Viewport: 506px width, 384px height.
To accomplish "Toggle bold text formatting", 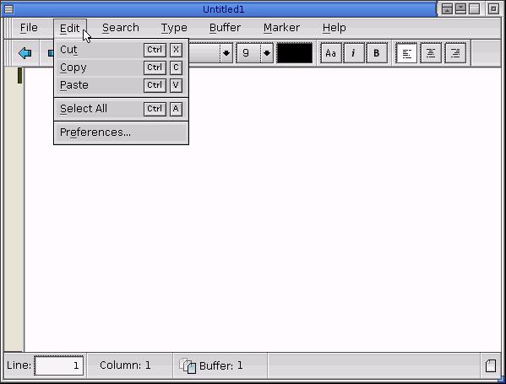I will click(x=377, y=53).
